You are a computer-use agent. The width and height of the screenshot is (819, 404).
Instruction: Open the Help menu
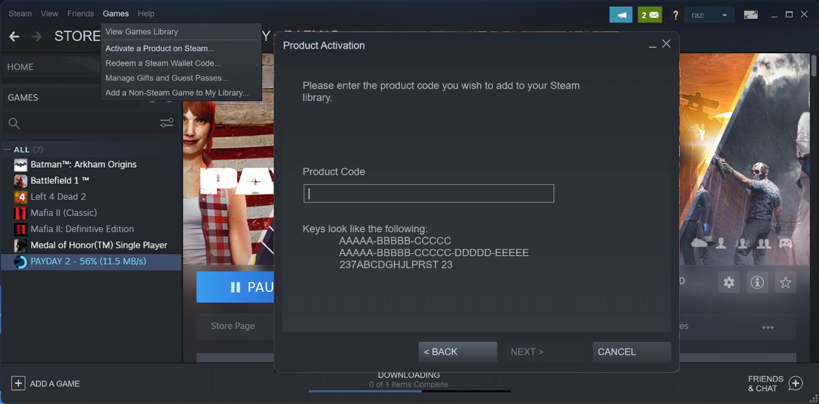[x=145, y=14]
